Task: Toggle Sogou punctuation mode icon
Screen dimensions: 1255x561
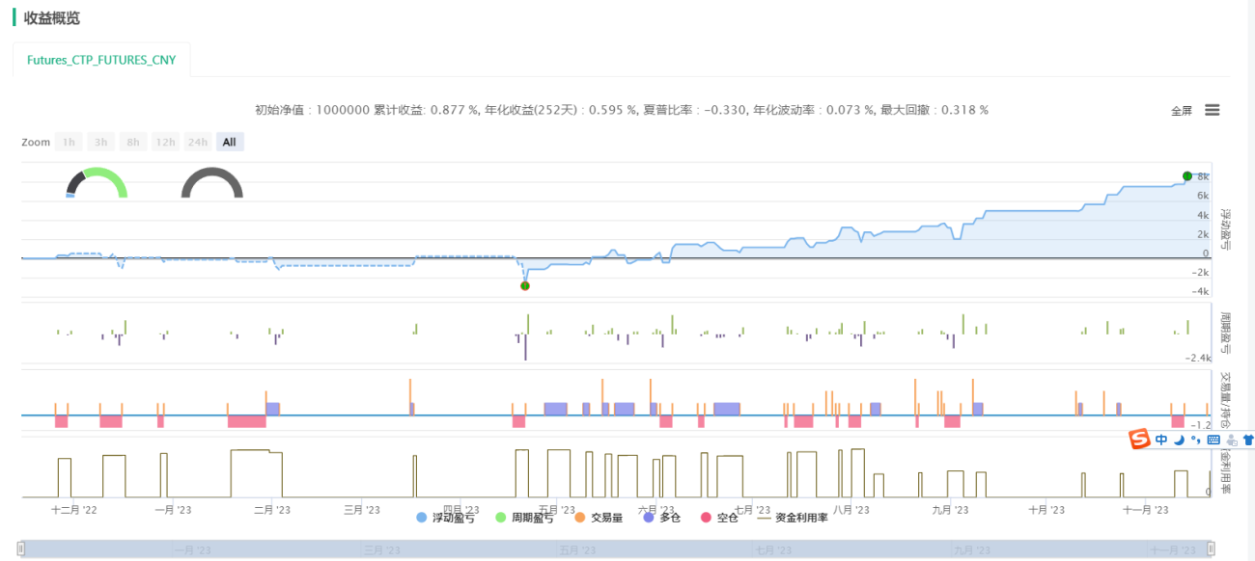Action: (x=1195, y=441)
